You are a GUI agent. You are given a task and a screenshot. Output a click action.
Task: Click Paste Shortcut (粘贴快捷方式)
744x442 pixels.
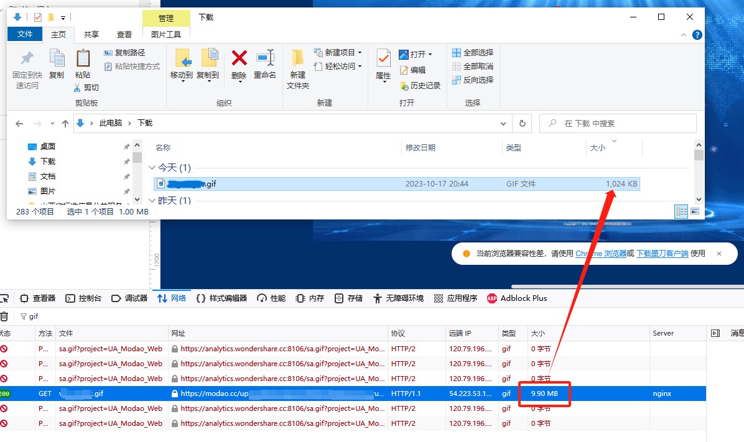point(132,67)
